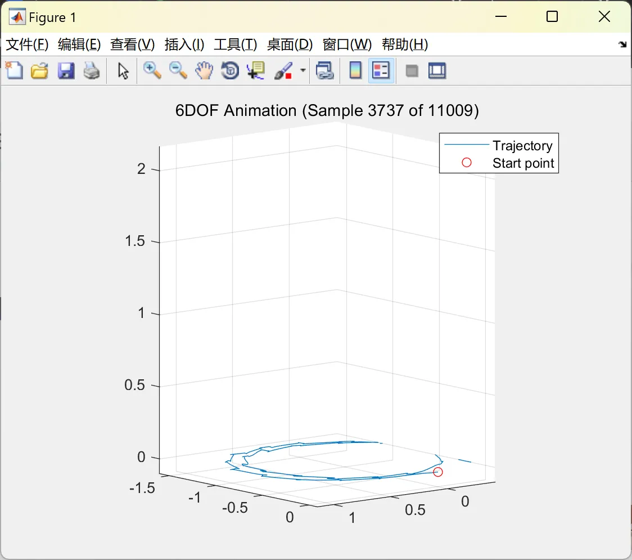This screenshot has height=560, width=632.
Task: Open the 帮助(H) menu
Action: point(405,44)
